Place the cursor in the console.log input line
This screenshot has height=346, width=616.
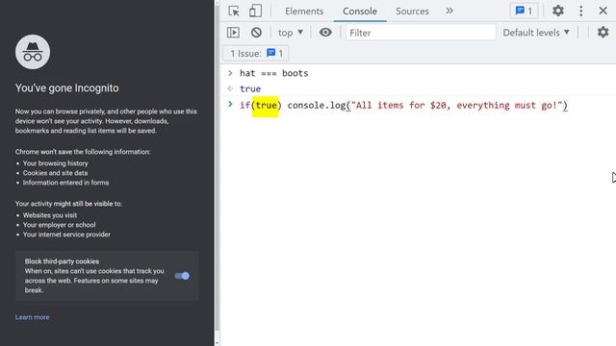pos(403,106)
